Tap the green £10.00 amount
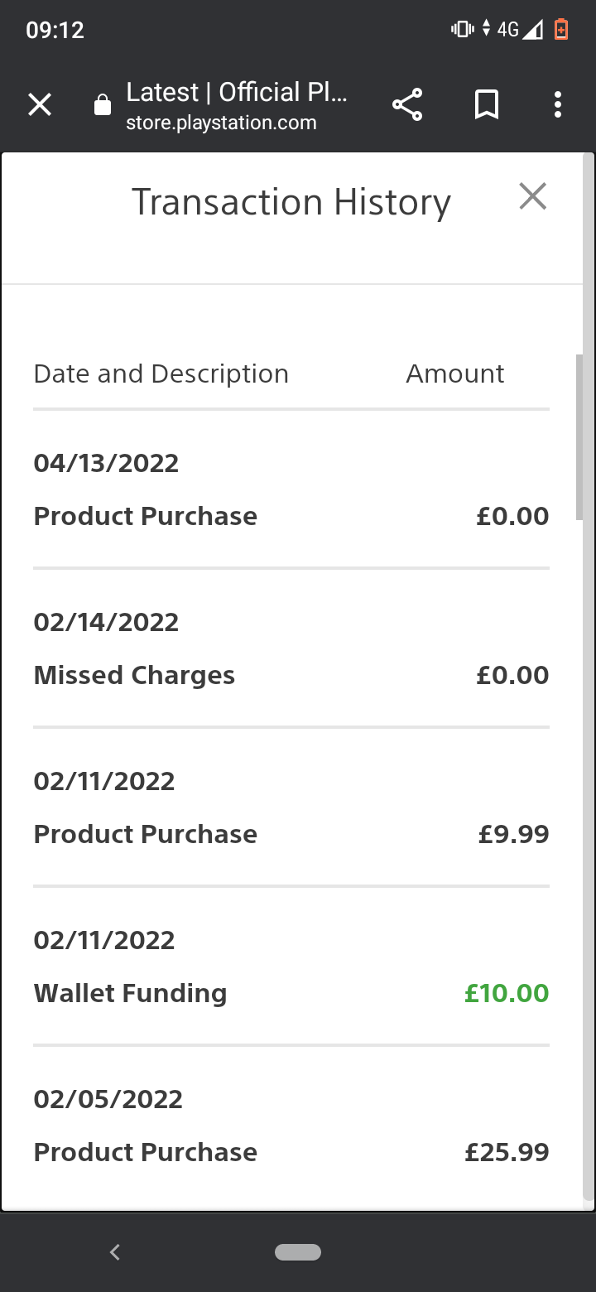596x1292 pixels. 507,993
